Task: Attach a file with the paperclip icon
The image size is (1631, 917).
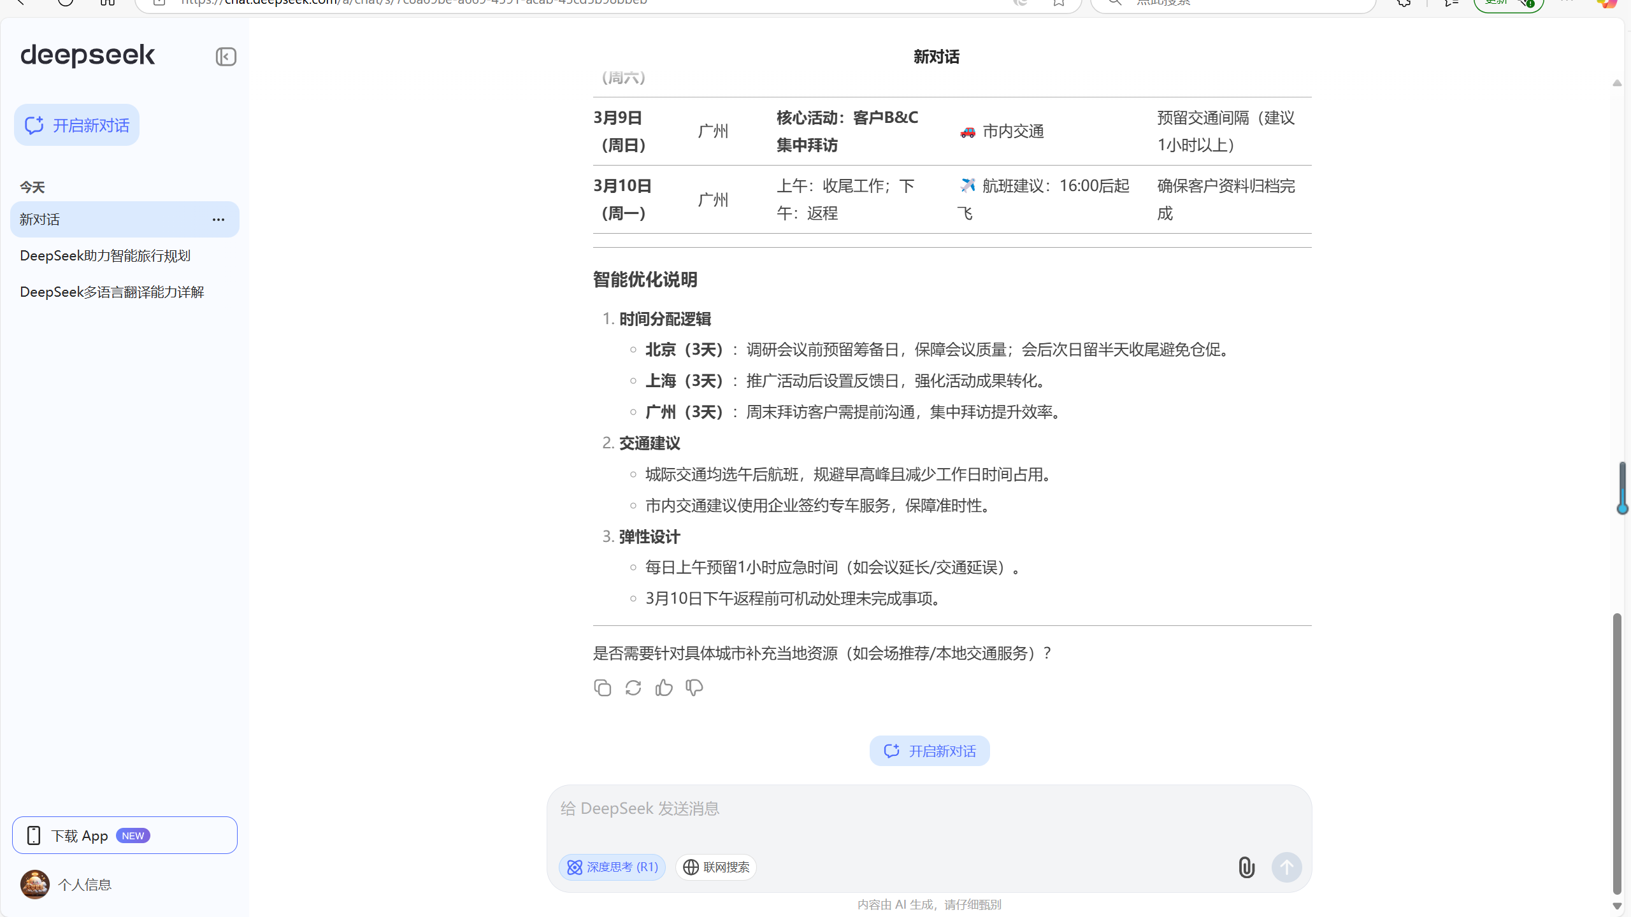Action: [1246, 867]
